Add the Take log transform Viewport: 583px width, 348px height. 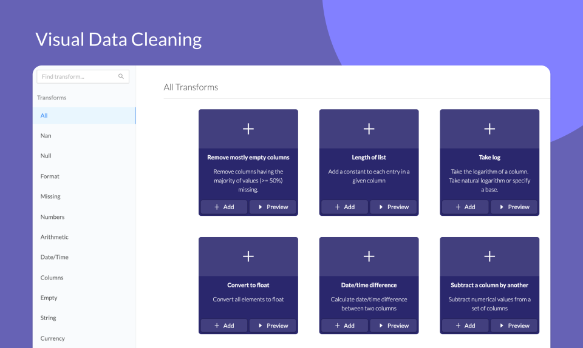click(x=465, y=207)
